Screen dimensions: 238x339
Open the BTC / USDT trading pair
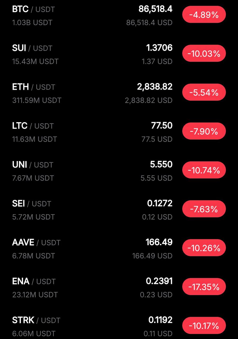(34, 9)
